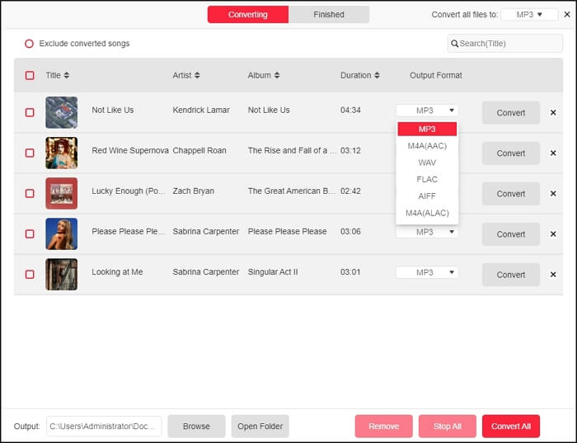The height and width of the screenshot is (443, 577).
Task: Click the Browse output folder button
Action: (x=196, y=426)
